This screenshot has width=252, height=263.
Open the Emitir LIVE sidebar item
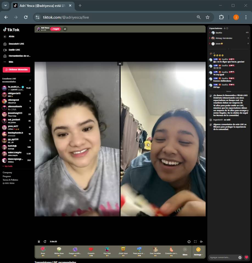[x=14, y=50]
